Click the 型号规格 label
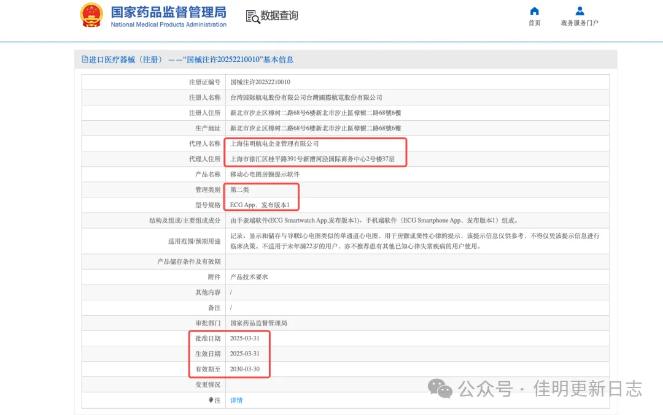Screen dimensions: 663x415 [207, 205]
